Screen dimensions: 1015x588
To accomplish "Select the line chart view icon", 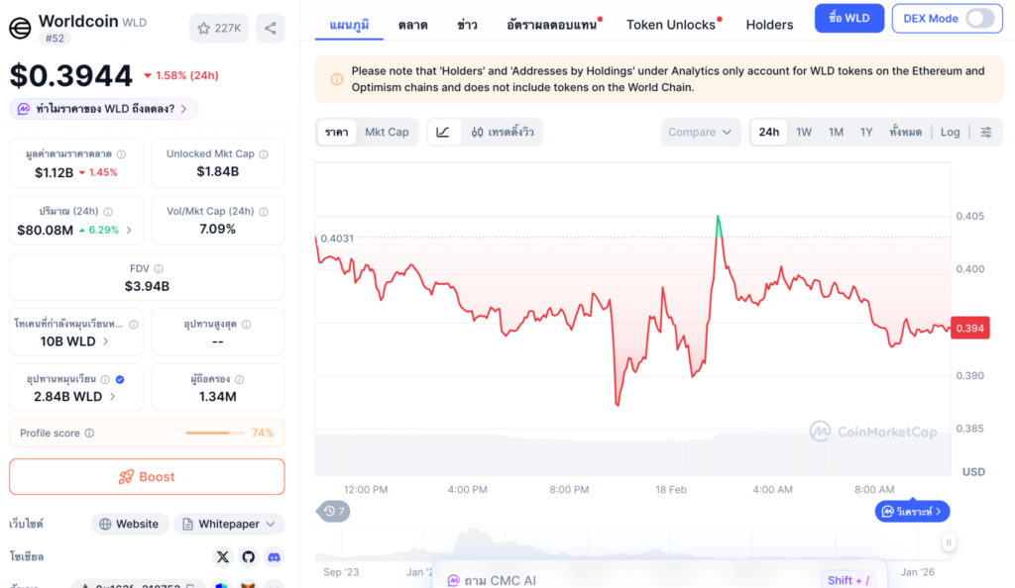I will coord(443,132).
